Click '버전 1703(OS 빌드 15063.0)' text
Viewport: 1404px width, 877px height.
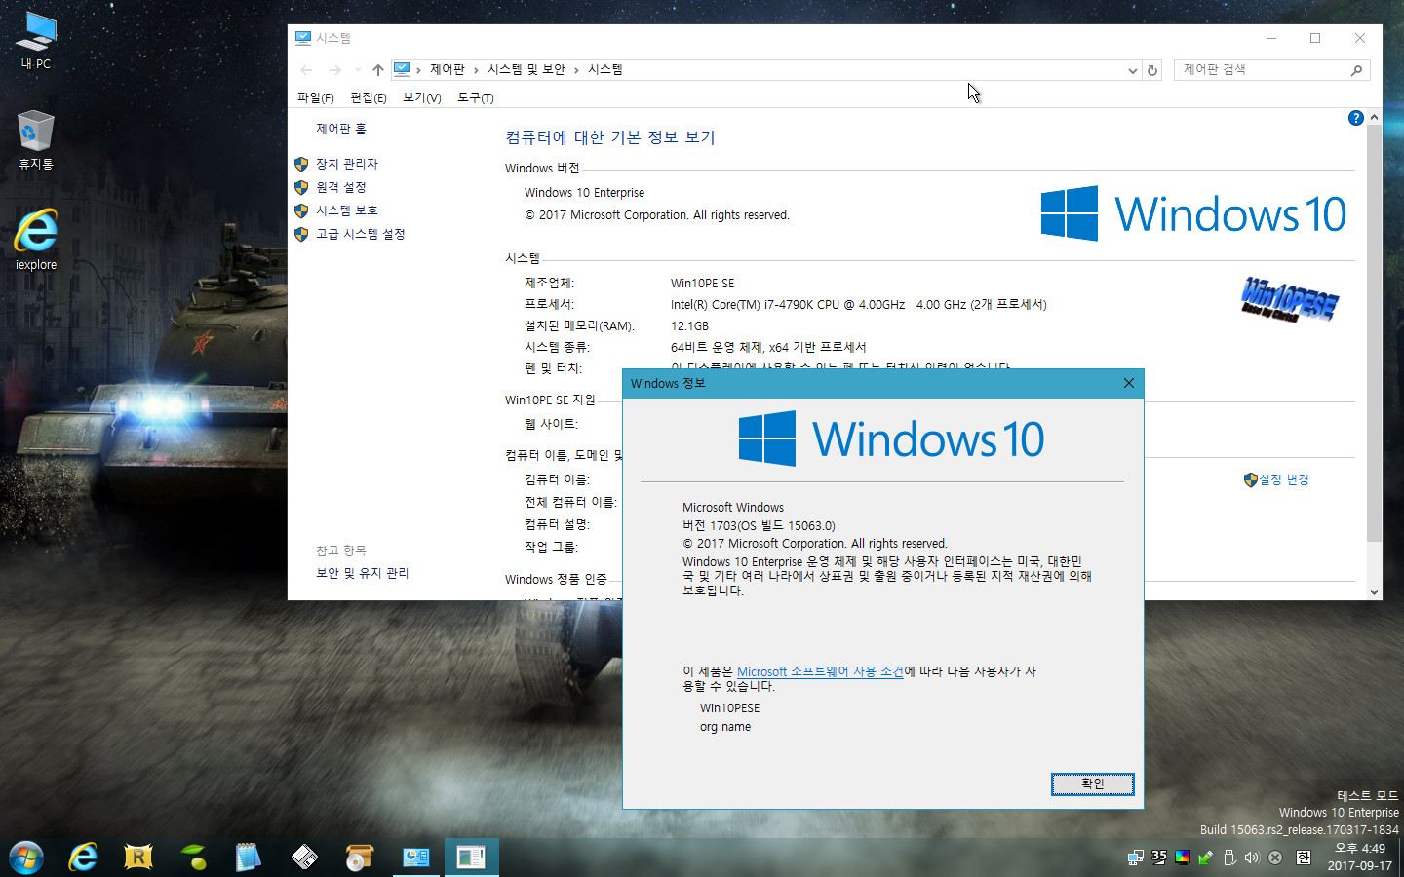[759, 525]
